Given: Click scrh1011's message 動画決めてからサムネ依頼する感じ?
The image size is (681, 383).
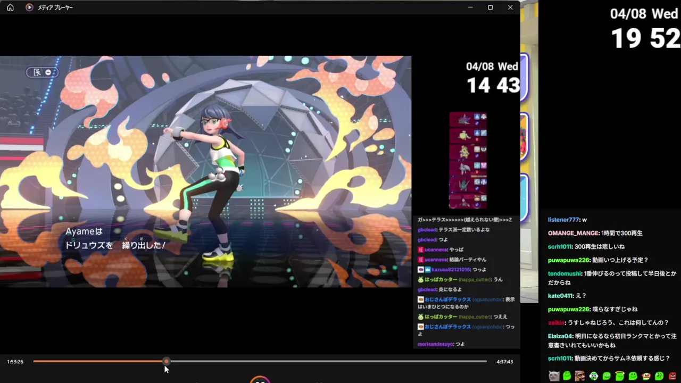Looking at the screenshot, I should click(622, 359).
